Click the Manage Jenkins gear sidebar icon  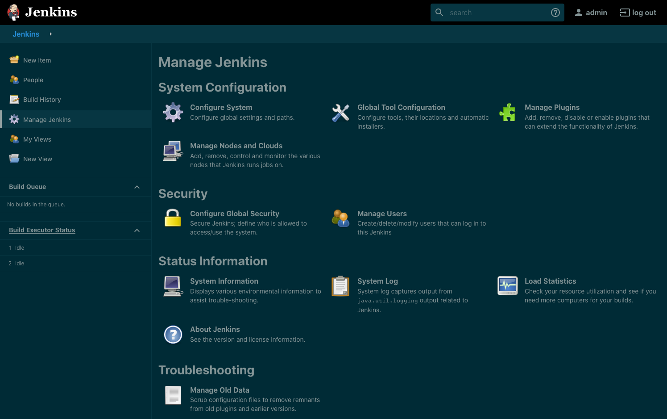[x=14, y=119]
